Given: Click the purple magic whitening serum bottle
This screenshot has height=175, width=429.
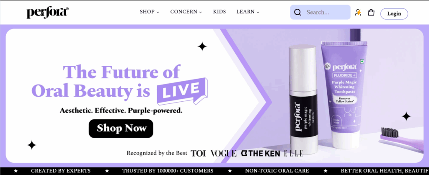Looking at the screenshot, I should point(304,100).
